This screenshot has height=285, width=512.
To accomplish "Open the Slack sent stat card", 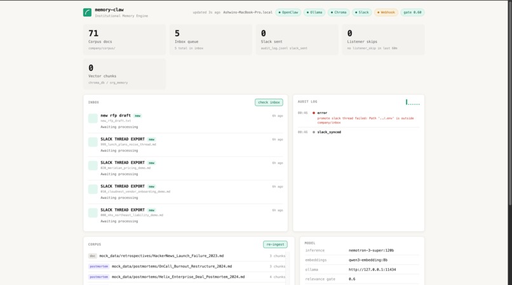I will (x=297, y=40).
